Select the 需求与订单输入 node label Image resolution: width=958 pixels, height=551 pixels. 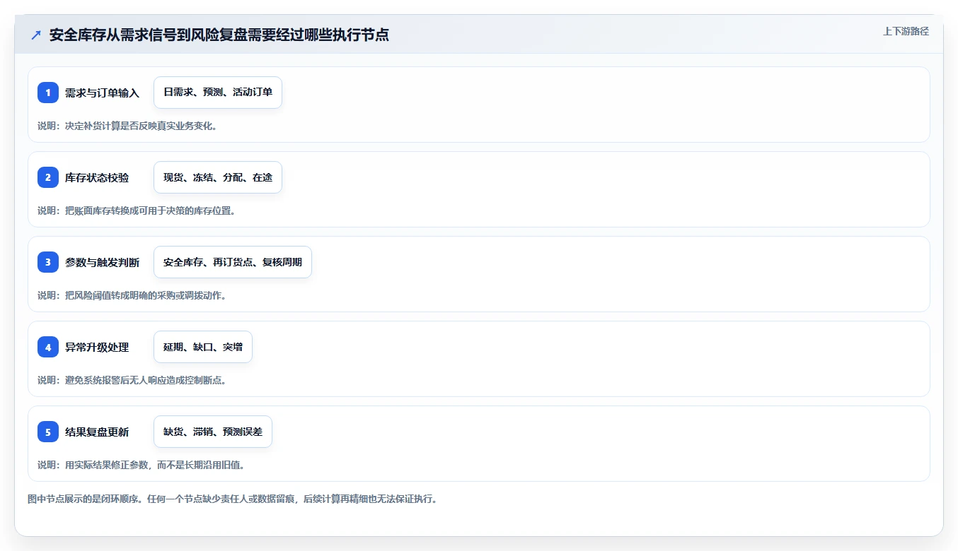pyautogui.click(x=102, y=93)
